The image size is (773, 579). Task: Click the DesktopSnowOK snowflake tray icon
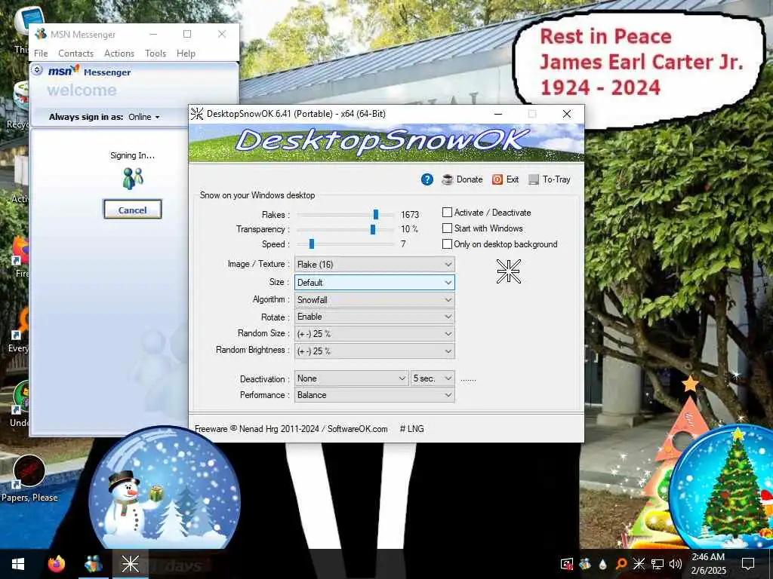tap(639, 564)
